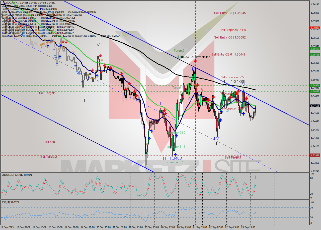Click the green 1.35416 price tag

tap(315, 54)
